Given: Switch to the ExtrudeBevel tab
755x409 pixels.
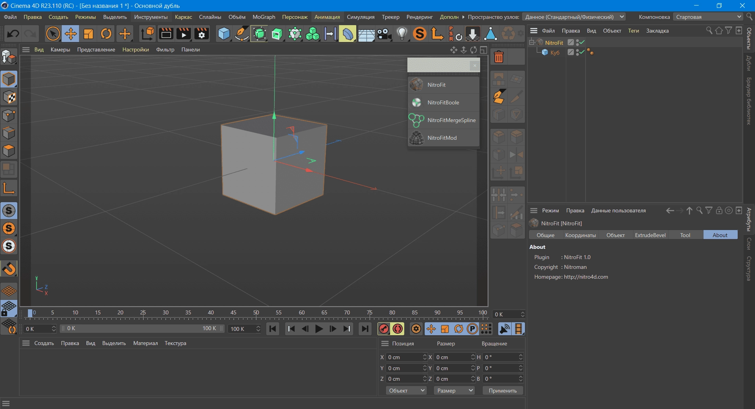Looking at the screenshot, I should [x=650, y=235].
